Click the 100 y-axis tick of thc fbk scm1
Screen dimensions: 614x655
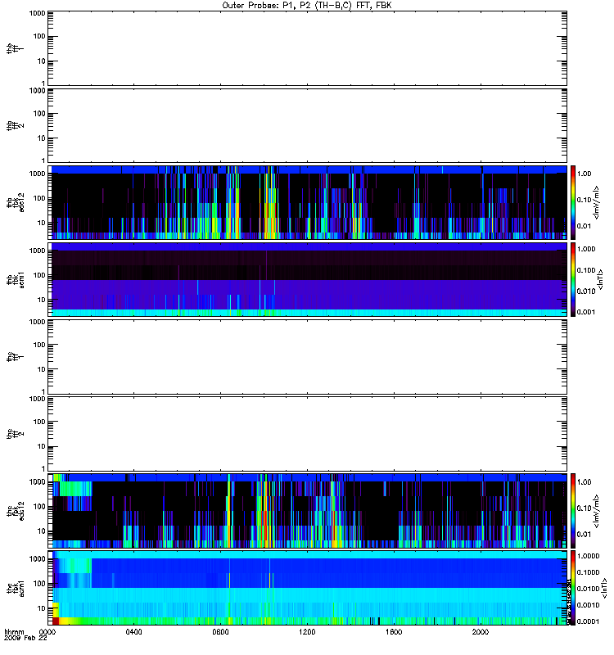click(39, 584)
